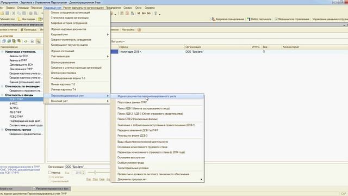Click the Кадровое планирование toolbar icon
Screen dimensions: 348x196
(x=213, y=20)
